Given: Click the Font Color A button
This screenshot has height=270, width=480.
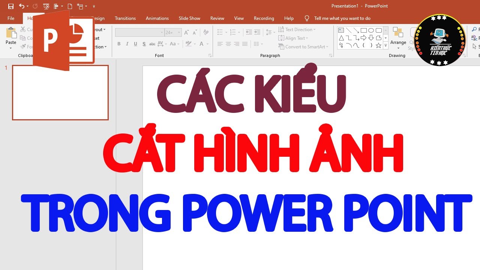Looking at the screenshot, I should click(202, 44).
